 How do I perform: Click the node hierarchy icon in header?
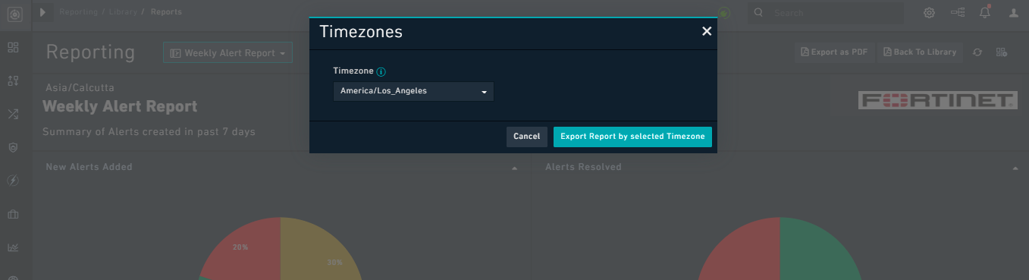[x=957, y=13]
